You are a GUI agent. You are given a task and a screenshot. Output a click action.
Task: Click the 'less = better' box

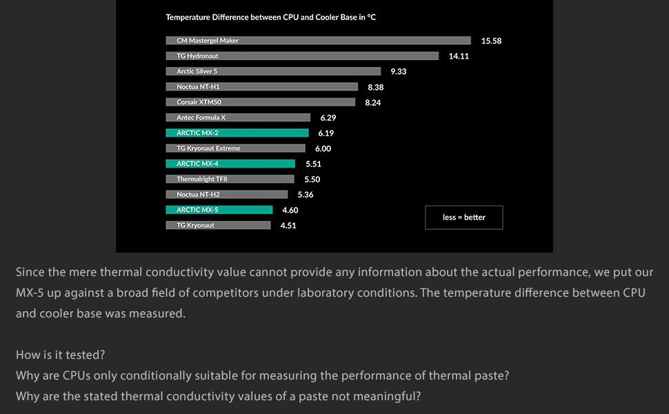[463, 217]
